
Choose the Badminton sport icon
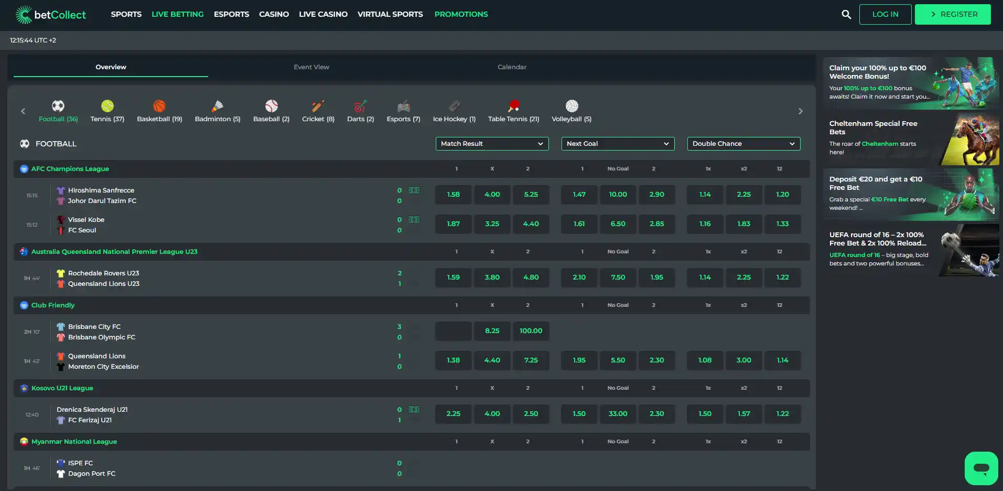click(x=218, y=106)
